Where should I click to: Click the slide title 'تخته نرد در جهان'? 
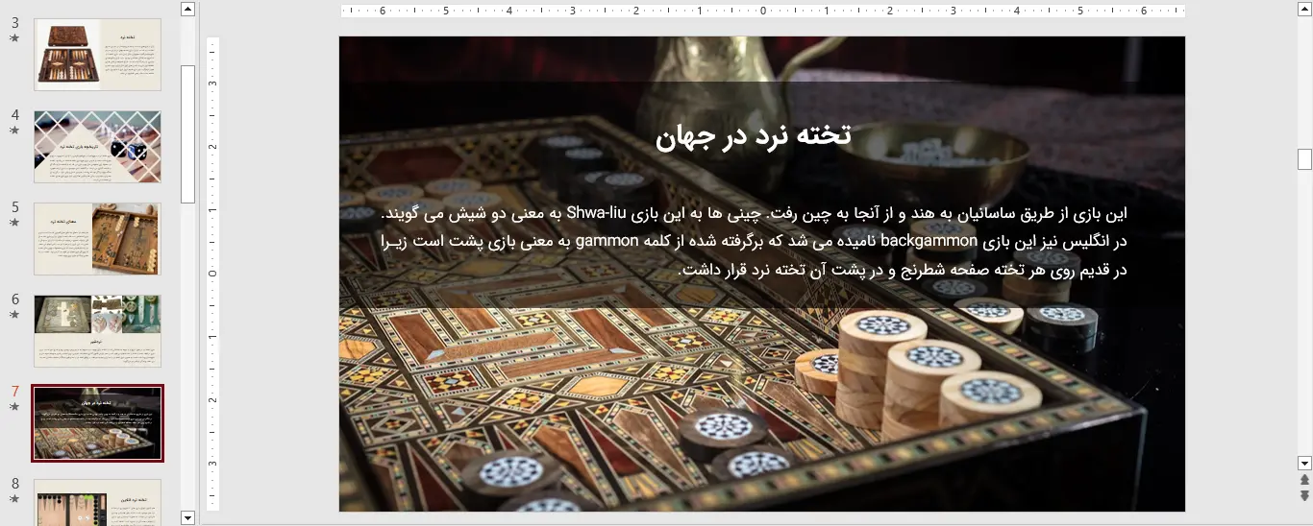pyautogui.click(x=754, y=136)
